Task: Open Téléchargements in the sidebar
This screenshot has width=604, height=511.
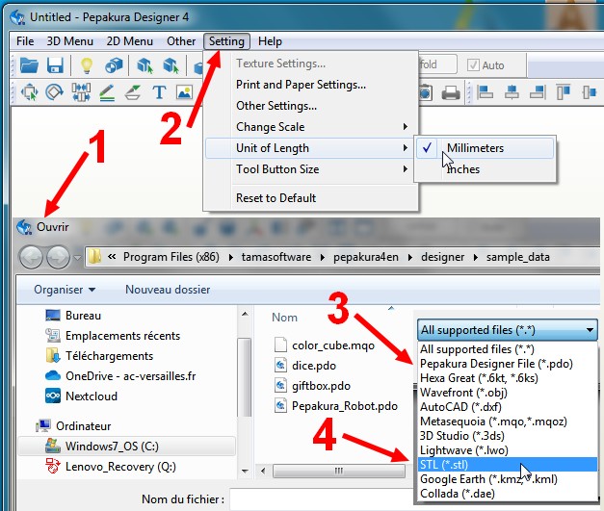Action: click(x=109, y=356)
